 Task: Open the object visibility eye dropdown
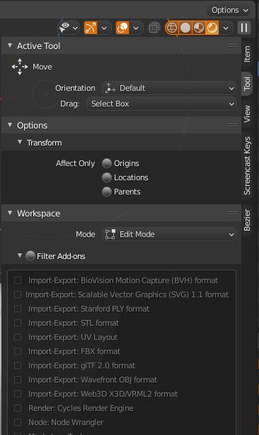[x=69, y=28]
